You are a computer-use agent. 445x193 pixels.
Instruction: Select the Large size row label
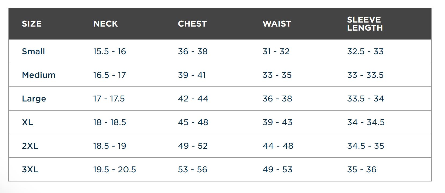(x=34, y=99)
